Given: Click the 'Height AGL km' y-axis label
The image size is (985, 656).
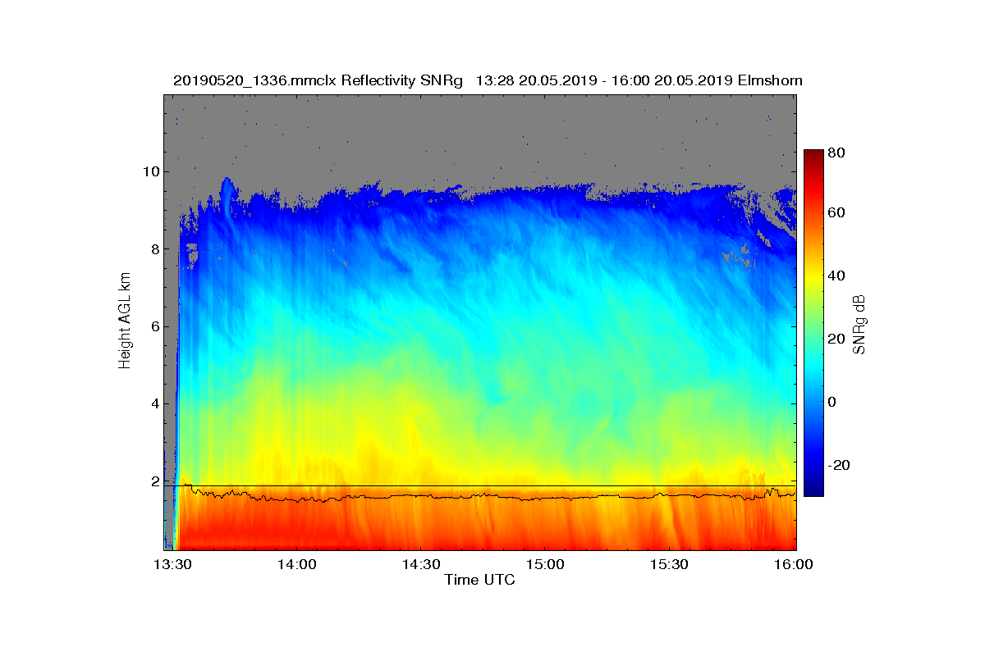Looking at the screenshot, I should (x=125, y=321).
